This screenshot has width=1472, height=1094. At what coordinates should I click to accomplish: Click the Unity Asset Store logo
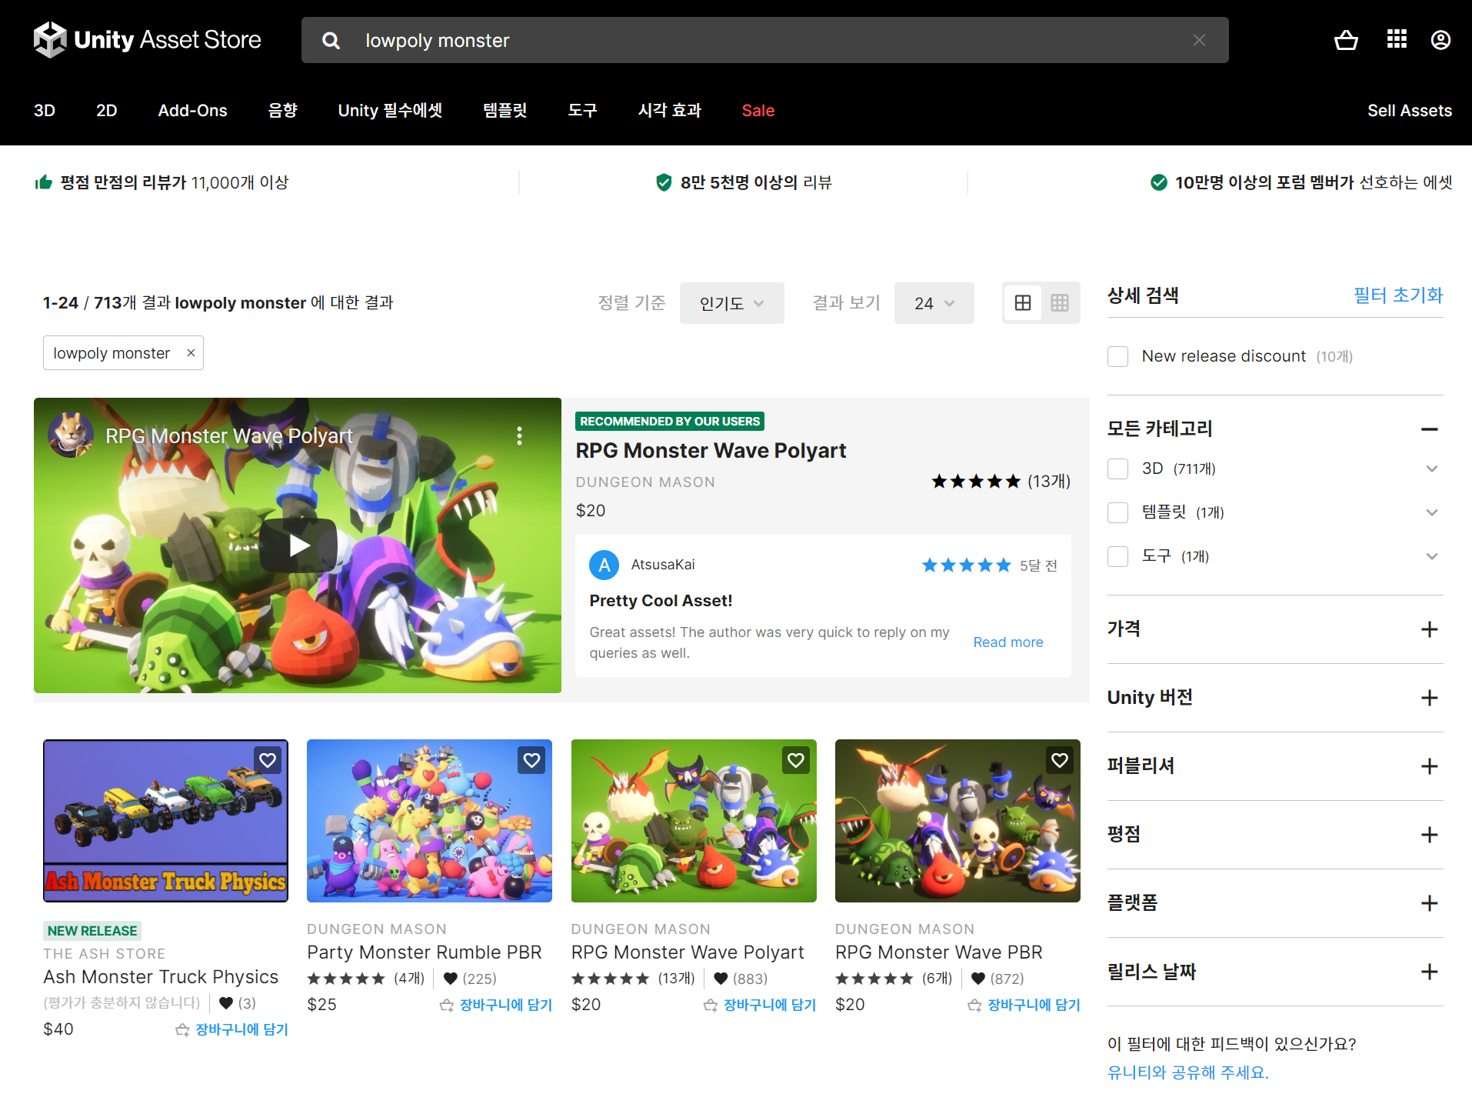pos(147,39)
